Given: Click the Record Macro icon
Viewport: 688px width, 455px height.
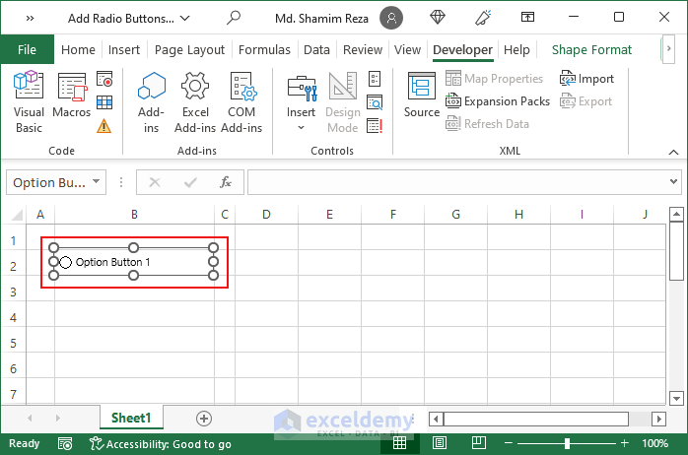Looking at the screenshot, I should pos(104,79).
